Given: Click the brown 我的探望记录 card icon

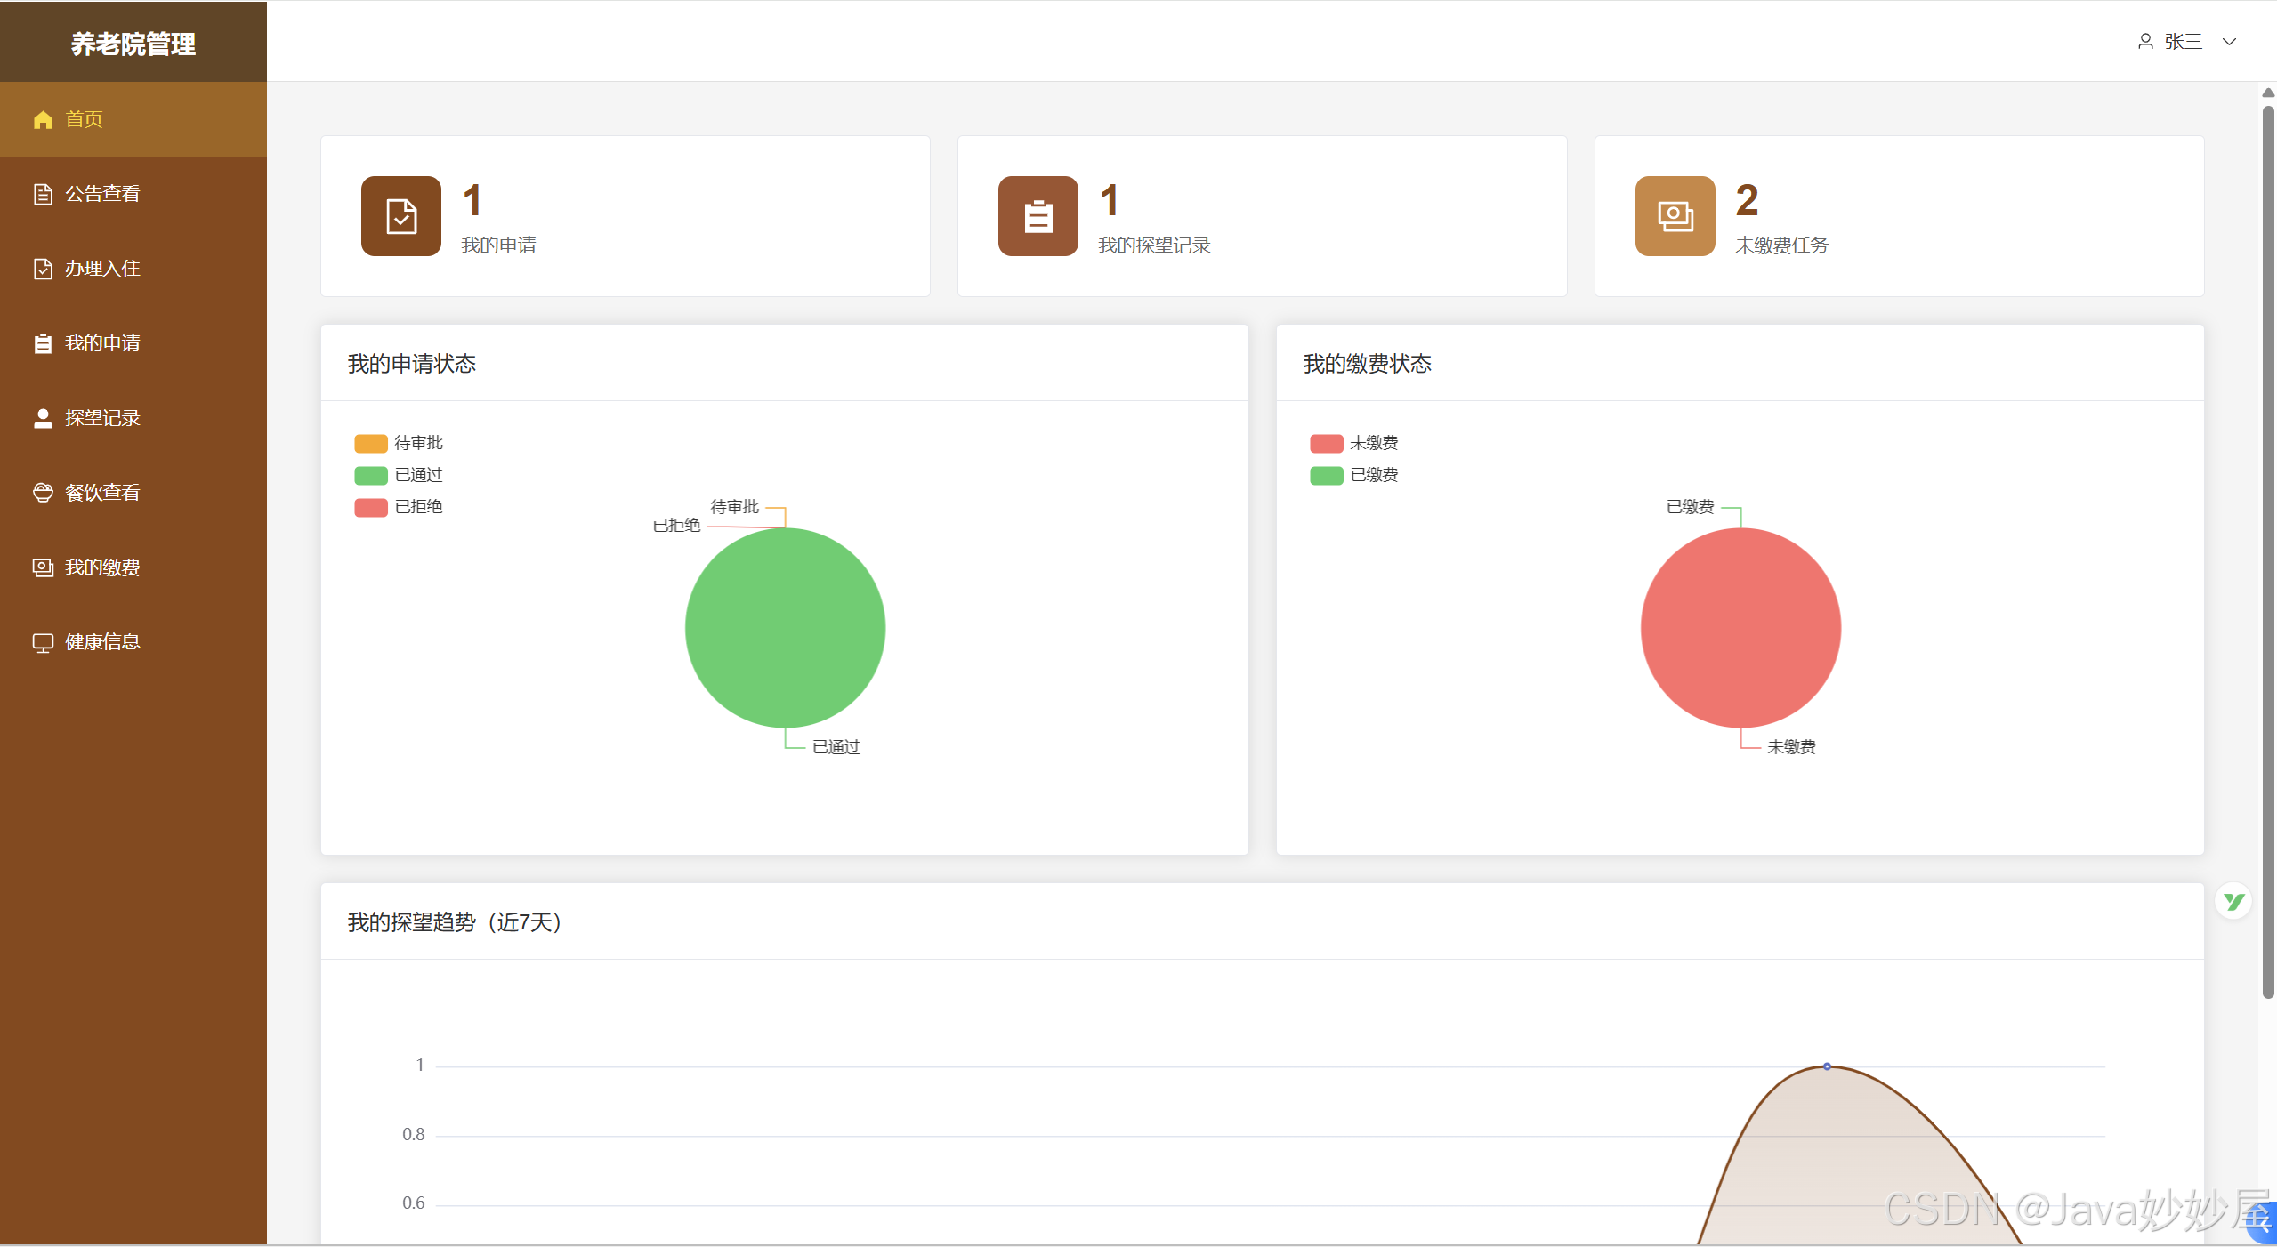Looking at the screenshot, I should (x=1038, y=216).
